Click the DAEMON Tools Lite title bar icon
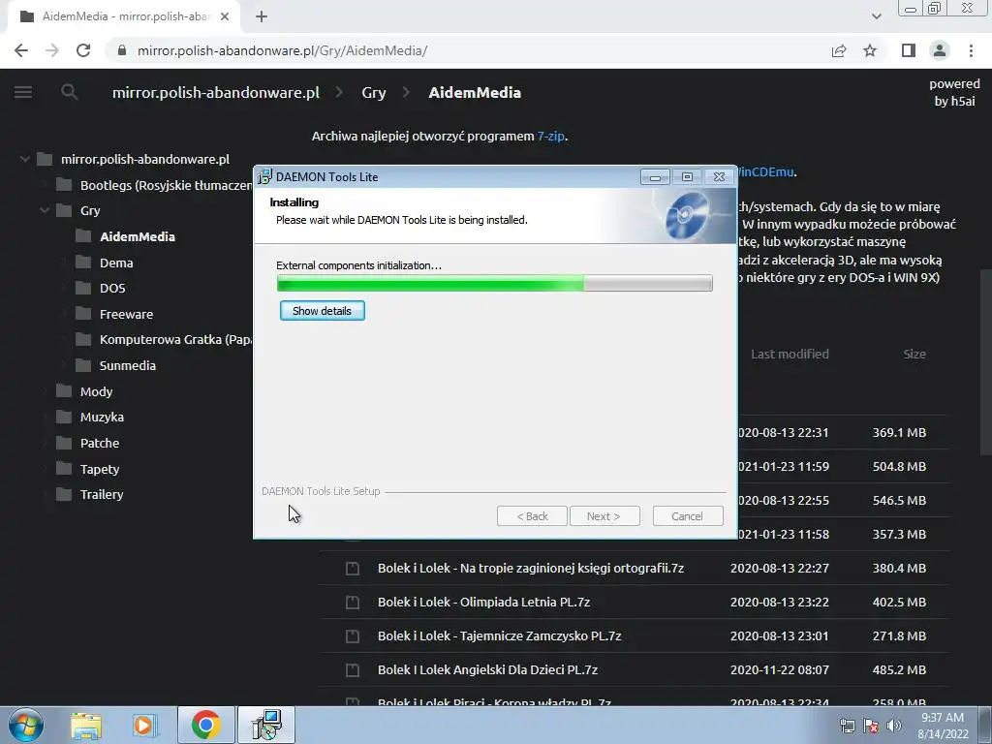 click(x=264, y=176)
